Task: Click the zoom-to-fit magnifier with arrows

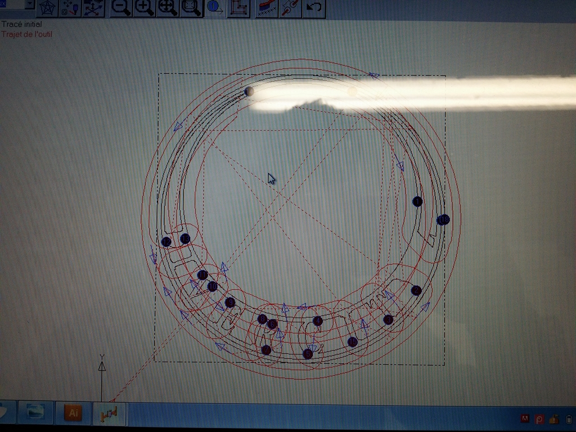Action: [x=168, y=8]
